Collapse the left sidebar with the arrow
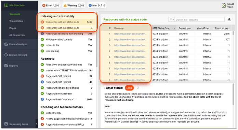The width and height of the screenshot is (238, 130). coord(37,124)
